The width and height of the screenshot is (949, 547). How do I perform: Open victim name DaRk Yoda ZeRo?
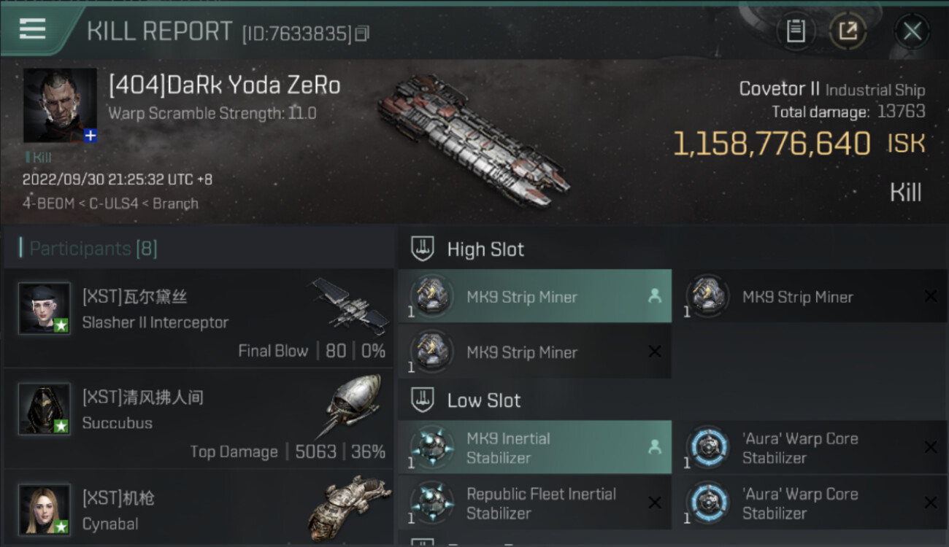tap(225, 86)
